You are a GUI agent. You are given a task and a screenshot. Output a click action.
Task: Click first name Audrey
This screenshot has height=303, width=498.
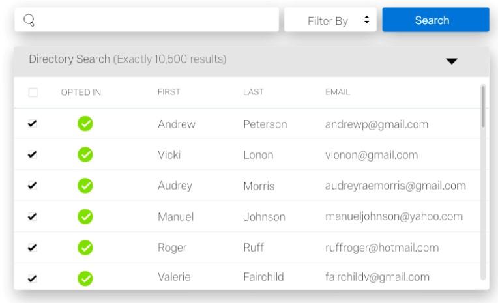tap(175, 186)
